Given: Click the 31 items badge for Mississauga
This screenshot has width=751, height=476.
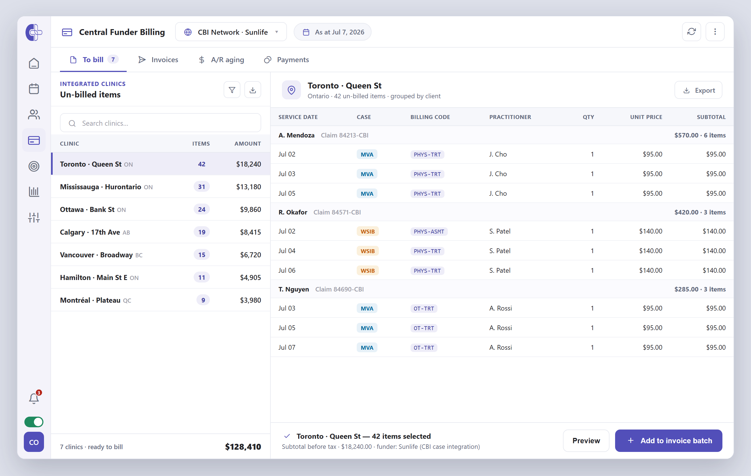Looking at the screenshot, I should (201, 187).
